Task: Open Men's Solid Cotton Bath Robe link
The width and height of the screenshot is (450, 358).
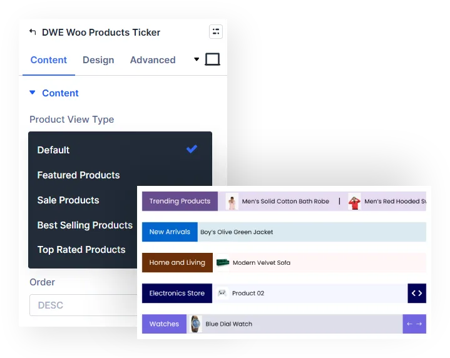Action: [285, 202]
